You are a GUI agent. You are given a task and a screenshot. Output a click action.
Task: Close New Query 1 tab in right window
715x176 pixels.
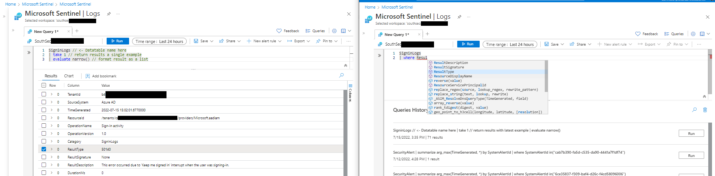click(419, 34)
